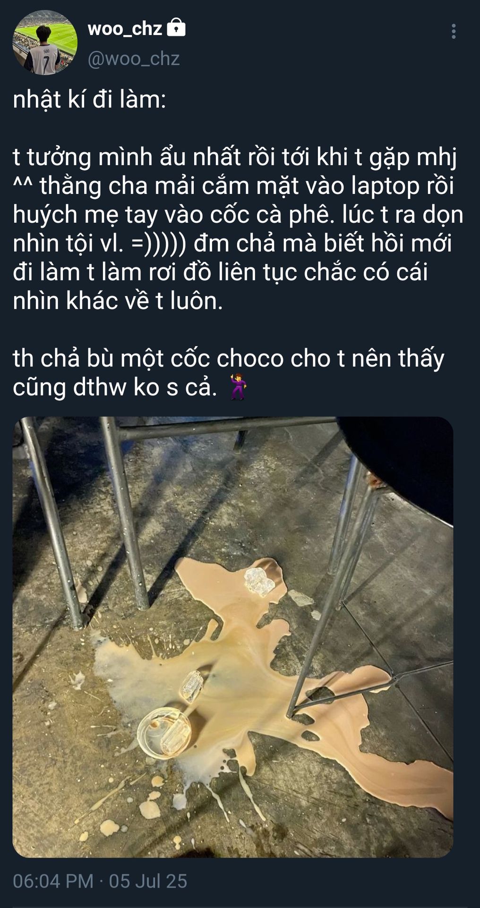Open the three-dot more options menu
The width and height of the screenshot is (480, 908).
[x=454, y=31]
